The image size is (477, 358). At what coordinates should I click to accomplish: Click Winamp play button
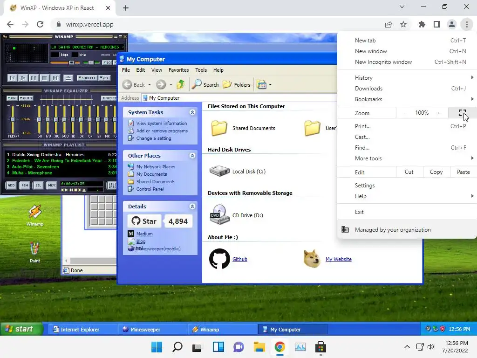[23, 78]
